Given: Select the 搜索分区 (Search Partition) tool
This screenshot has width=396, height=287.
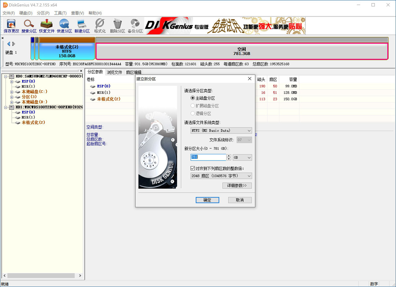Looking at the screenshot, I should pyautogui.click(x=29, y=25).
